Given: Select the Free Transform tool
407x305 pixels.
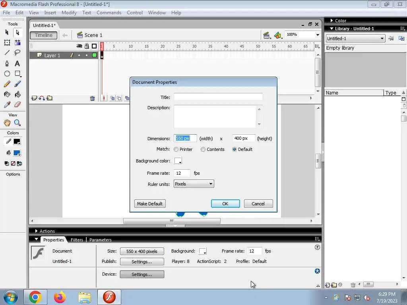Looking at the screenshot, I should pos(7,42).
